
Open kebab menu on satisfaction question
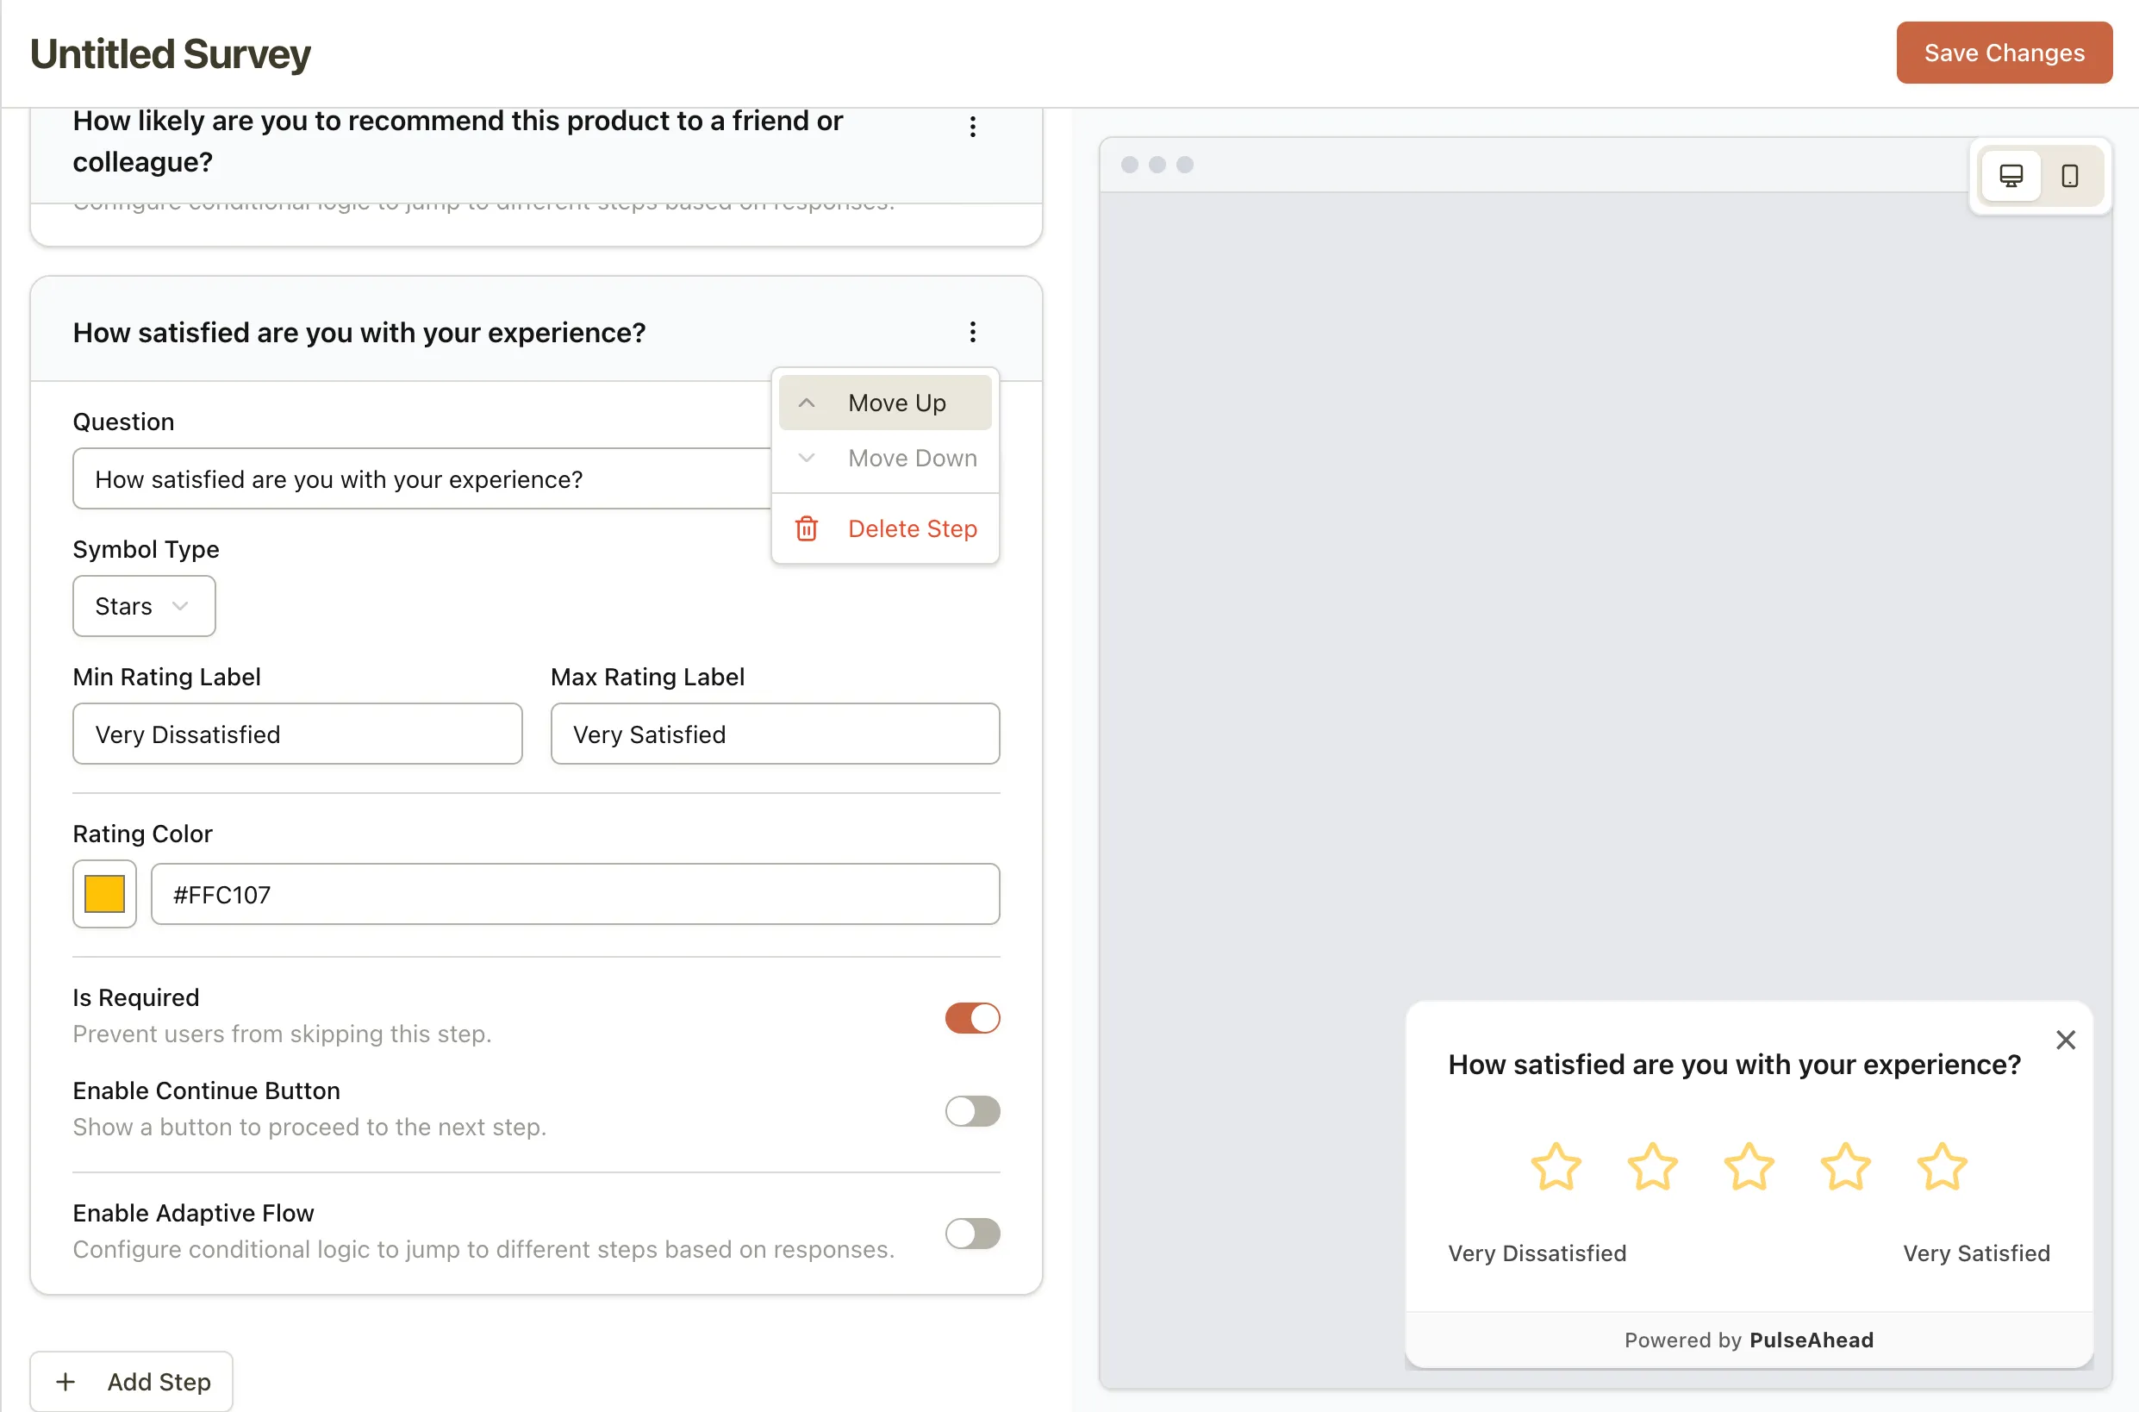click(x=972, y=331)
